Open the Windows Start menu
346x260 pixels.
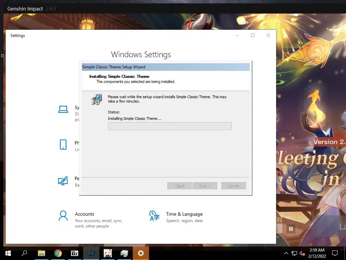point(8,253)
